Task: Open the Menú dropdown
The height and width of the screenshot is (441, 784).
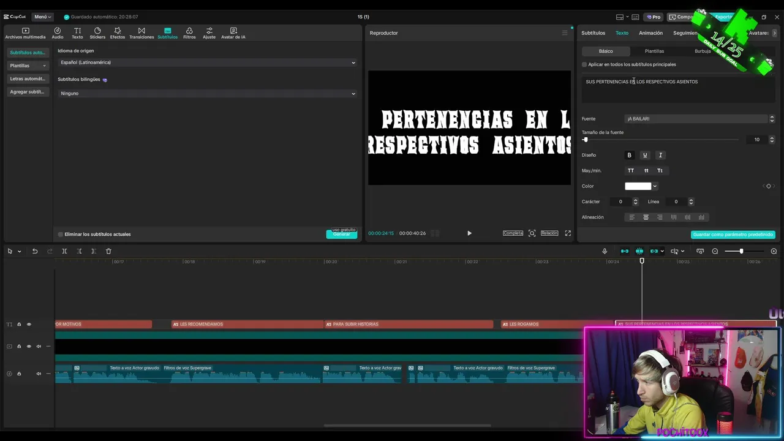Action: [x=42, y=17]
